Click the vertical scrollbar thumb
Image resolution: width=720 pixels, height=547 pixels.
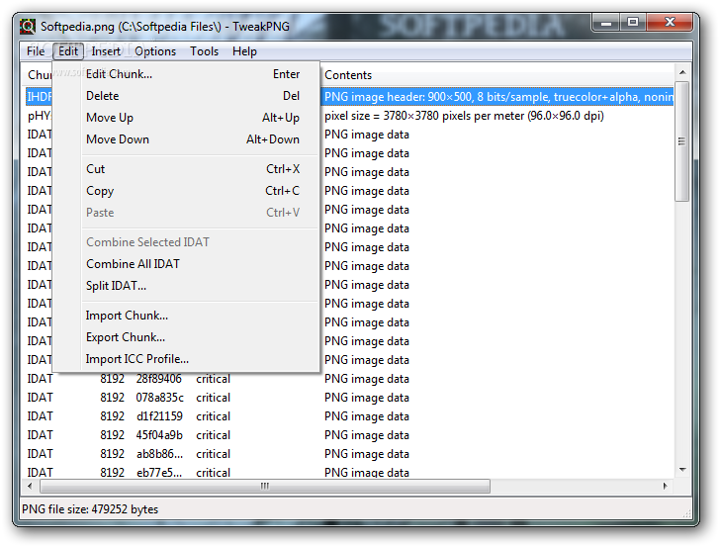(682, 141)
